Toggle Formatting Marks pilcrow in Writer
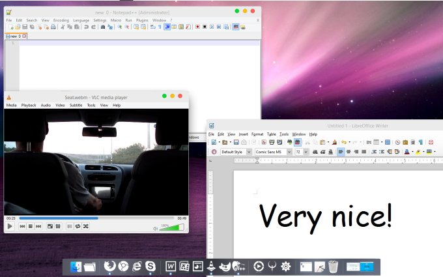443x277 pixels. click(421, 142)
